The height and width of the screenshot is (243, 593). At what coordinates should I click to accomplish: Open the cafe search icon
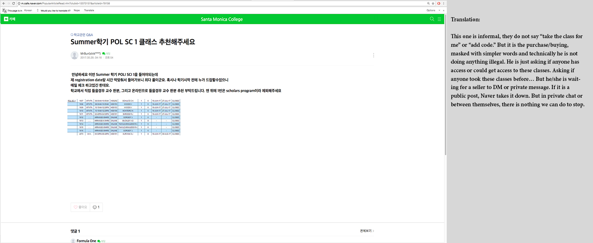pyautogui.click(x=432, y=19)
